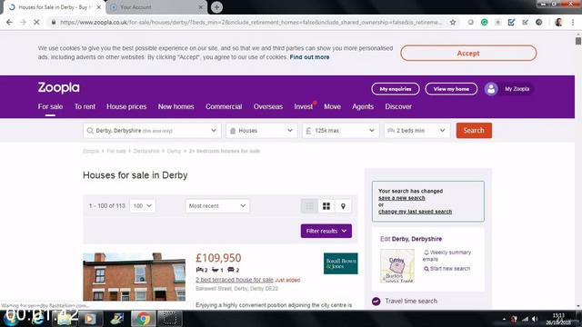Stop loading the page with X icon
Screen dimensions: 582x327
36,22
